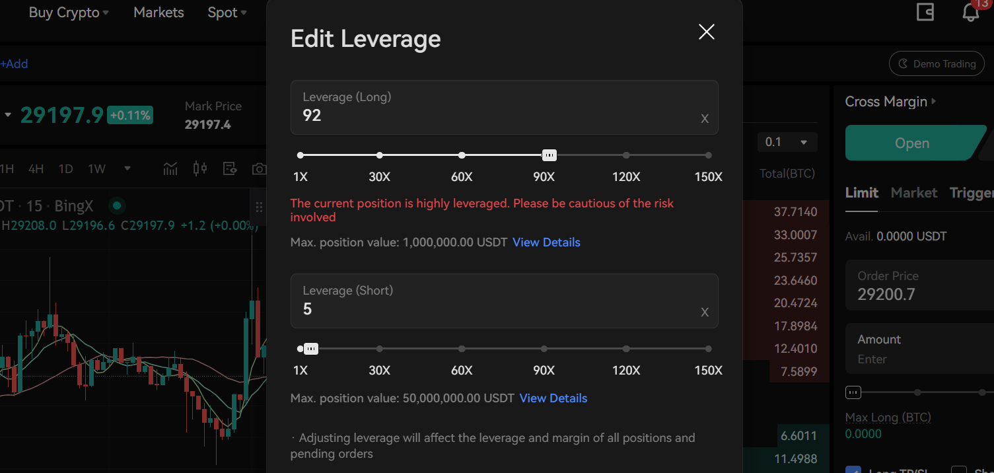Click the chart indicators icon

(x=170, y=169)
